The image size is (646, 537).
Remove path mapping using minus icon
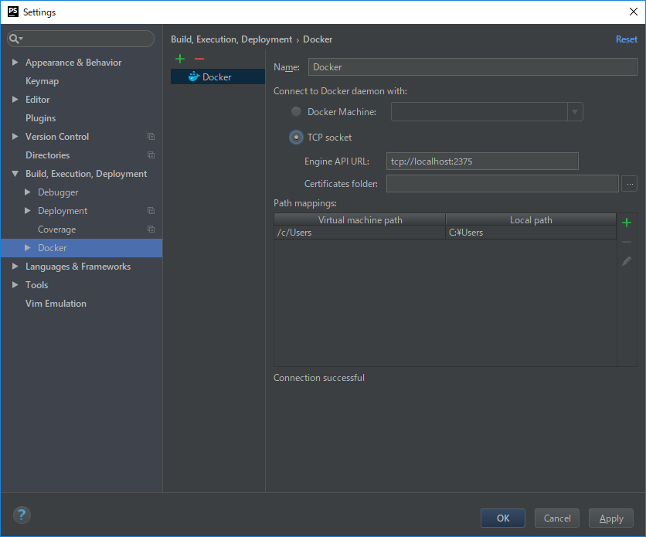click(627, 242)
